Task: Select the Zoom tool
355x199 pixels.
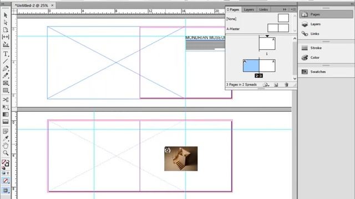Action: click(6, 153)
